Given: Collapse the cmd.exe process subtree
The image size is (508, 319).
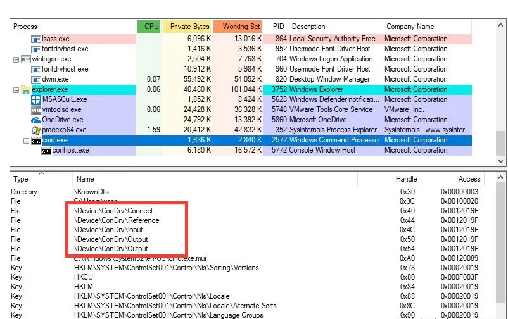Looking at the screenshot, I should pyautogui.click(x=27, y=141).
